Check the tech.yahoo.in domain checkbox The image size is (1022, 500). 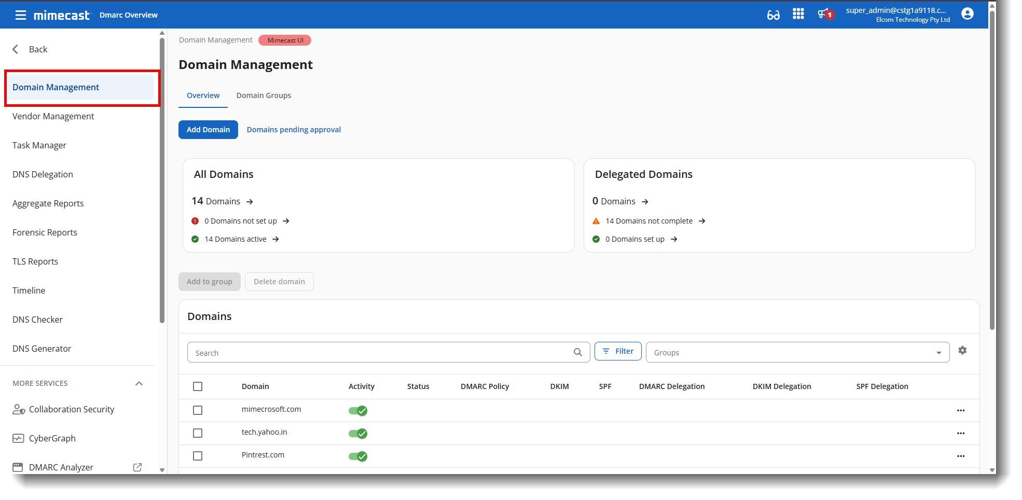[x=198, y=433]
